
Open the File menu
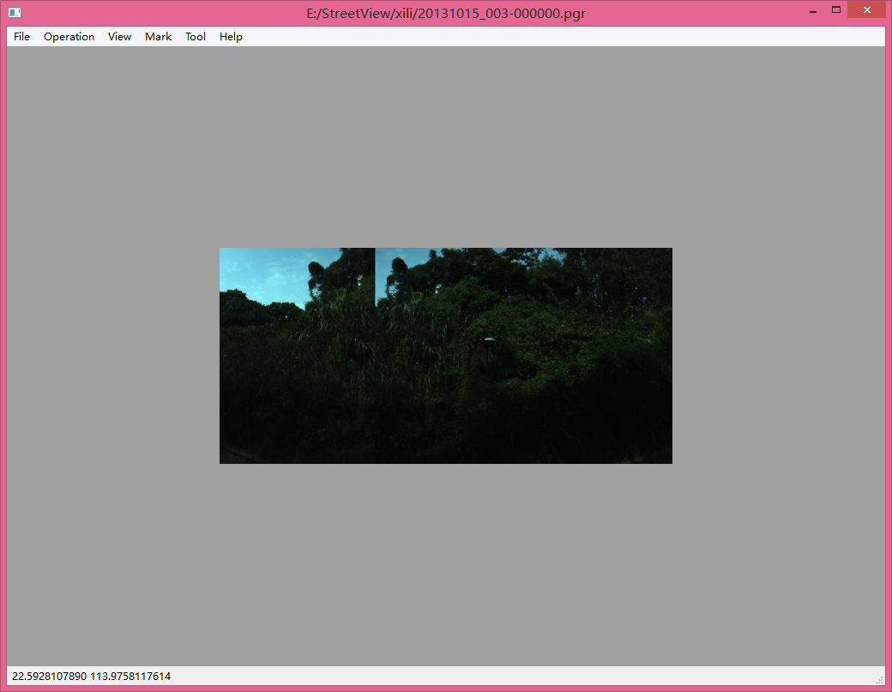point(21,36)
